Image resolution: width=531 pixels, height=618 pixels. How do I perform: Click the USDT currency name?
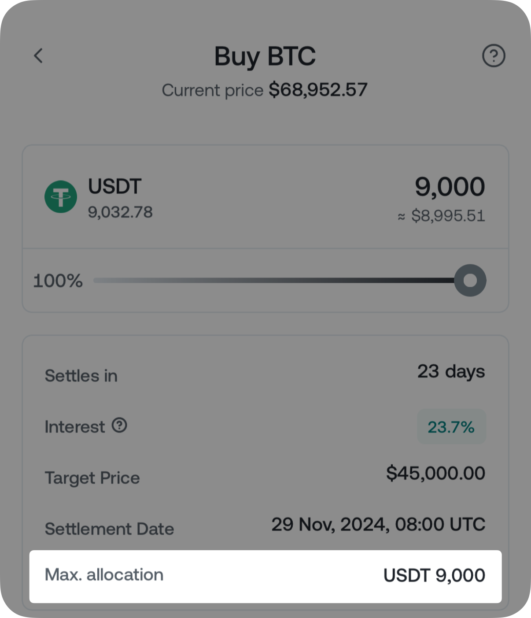114,186
